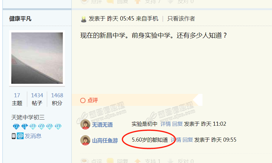Viewport: 272px width, 163px height.
Task: View 详情 of 无语无语's comment
Action: [x=165, y=124]
